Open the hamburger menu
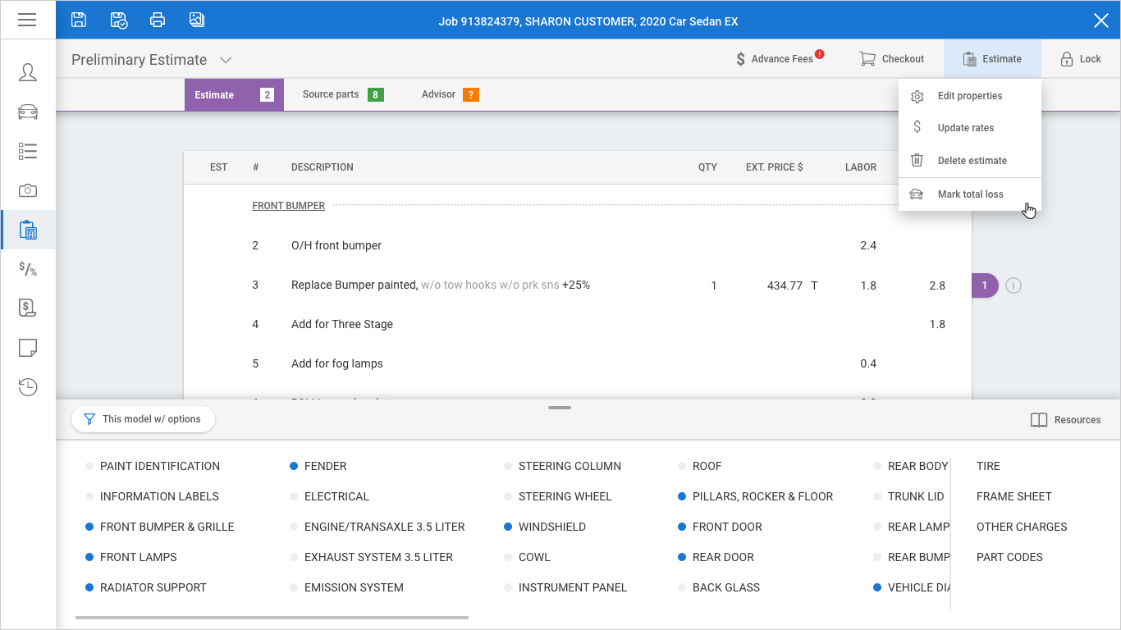The height and width of the screenshot is (630, 1121). coord(27,20)
